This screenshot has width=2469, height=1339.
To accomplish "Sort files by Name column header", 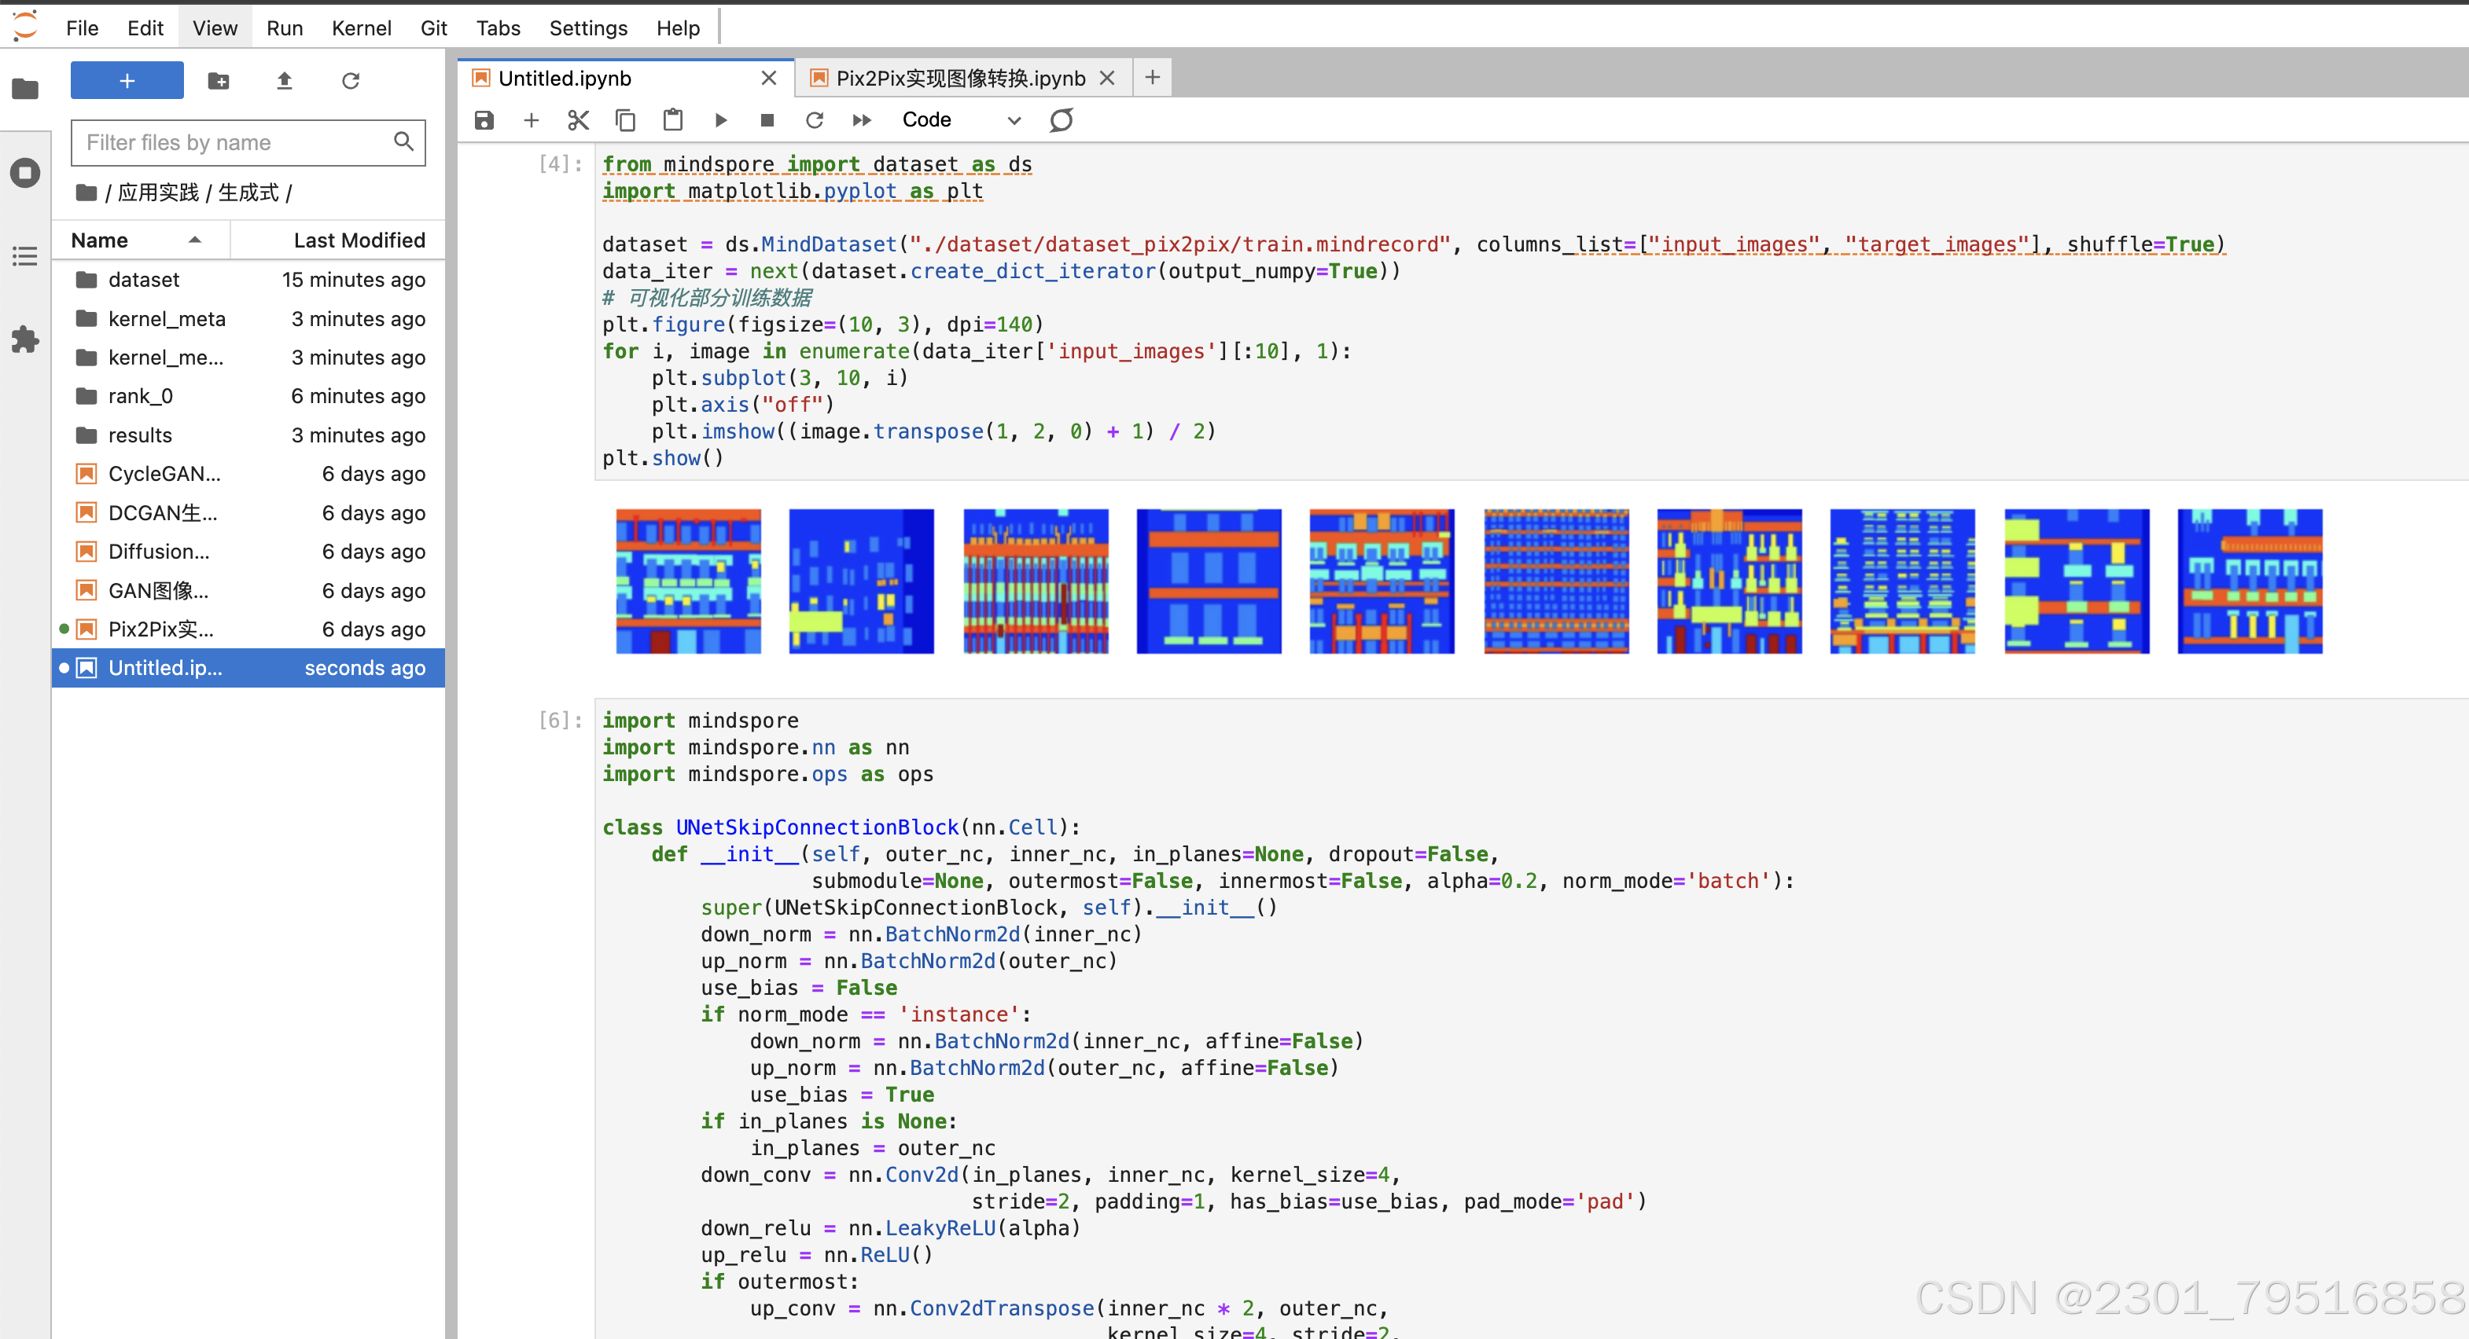I will (x=100, y=240).
